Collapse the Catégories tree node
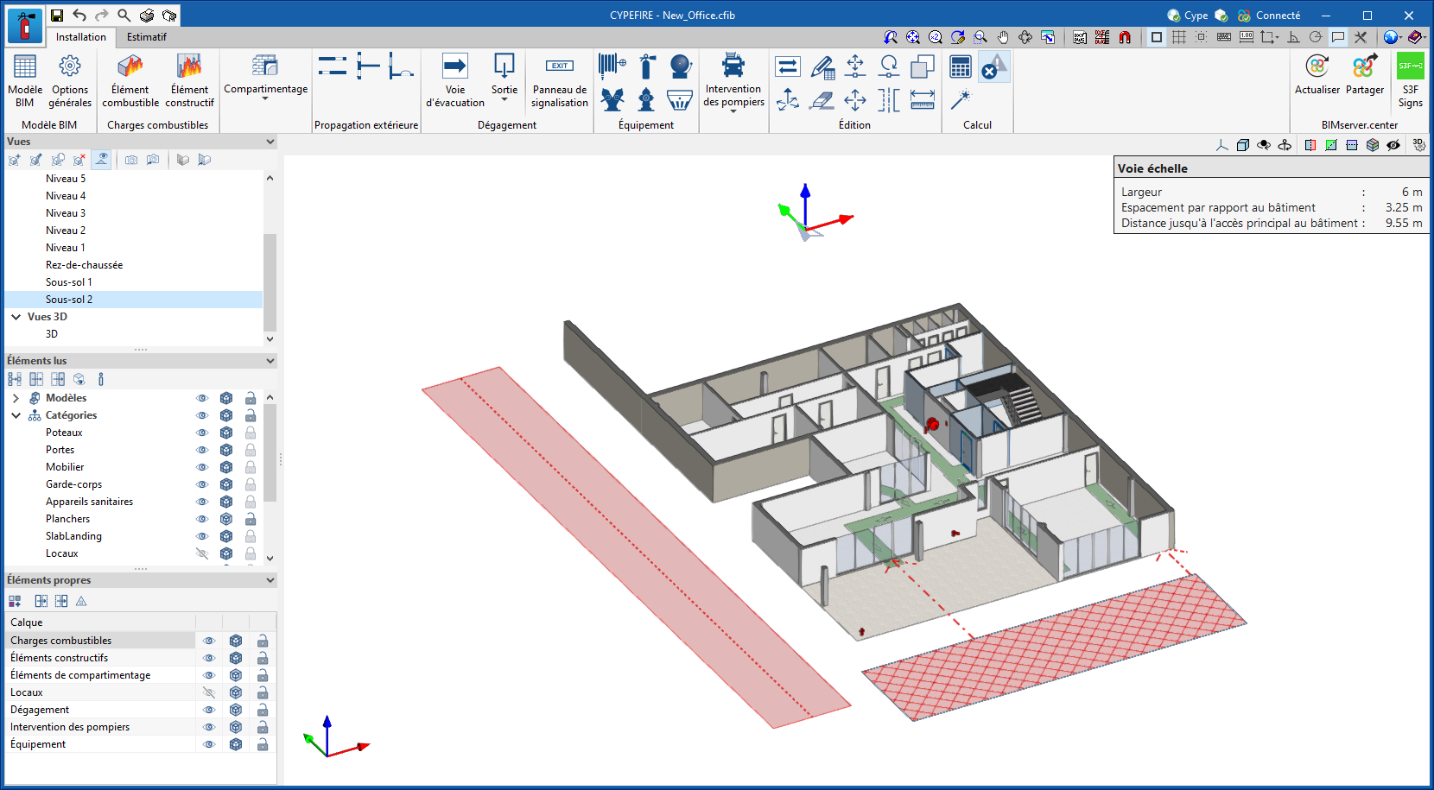This screenshot has width=1434, height=790. [16, 415]
